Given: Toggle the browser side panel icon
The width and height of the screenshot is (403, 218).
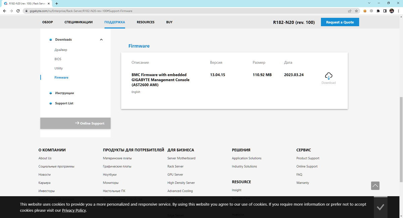Looking at the screenshot, I should (x=385, y=11).
